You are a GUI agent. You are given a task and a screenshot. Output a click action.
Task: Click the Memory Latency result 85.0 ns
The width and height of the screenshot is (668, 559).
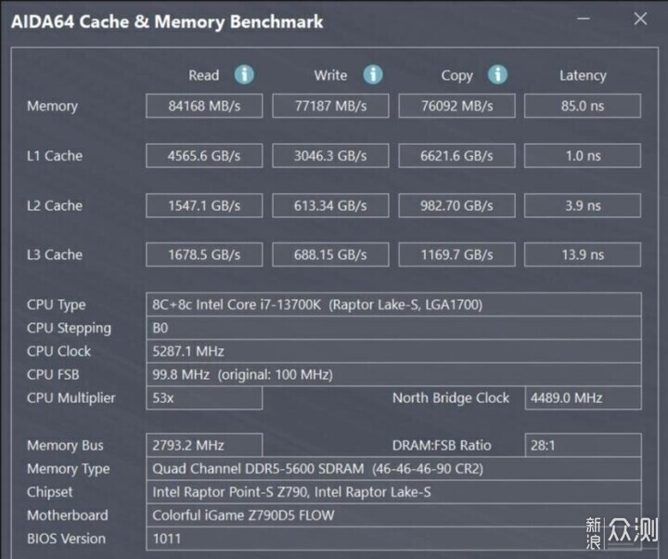[583, 106]
